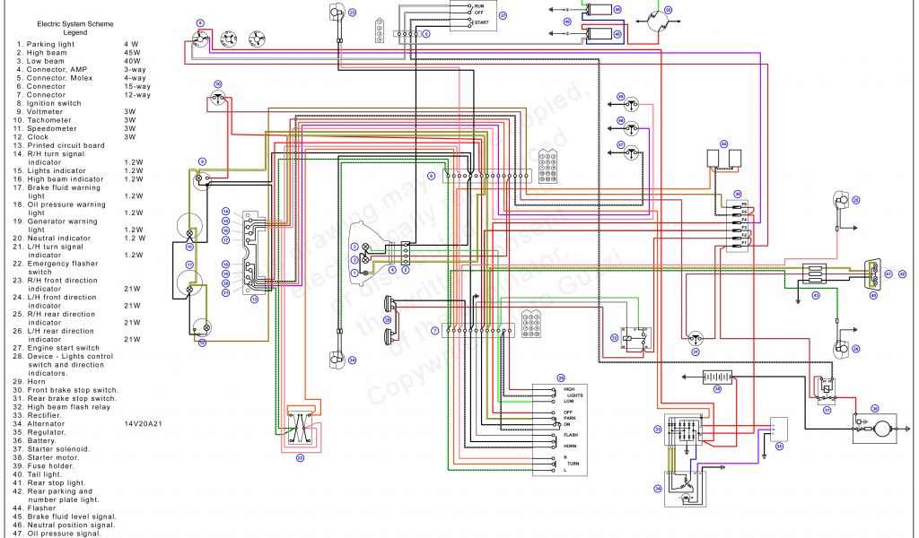Click the R/H front direction indicator 23
The image size is (919, 538).
pos(337,13)
